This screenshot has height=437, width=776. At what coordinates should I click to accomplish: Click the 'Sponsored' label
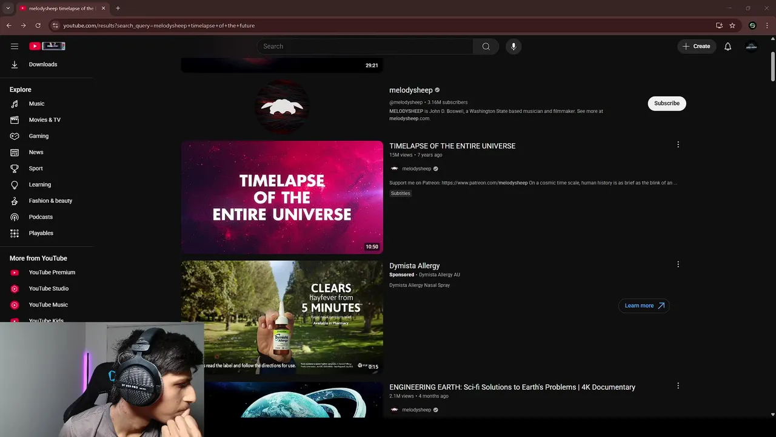click(402, 275)
